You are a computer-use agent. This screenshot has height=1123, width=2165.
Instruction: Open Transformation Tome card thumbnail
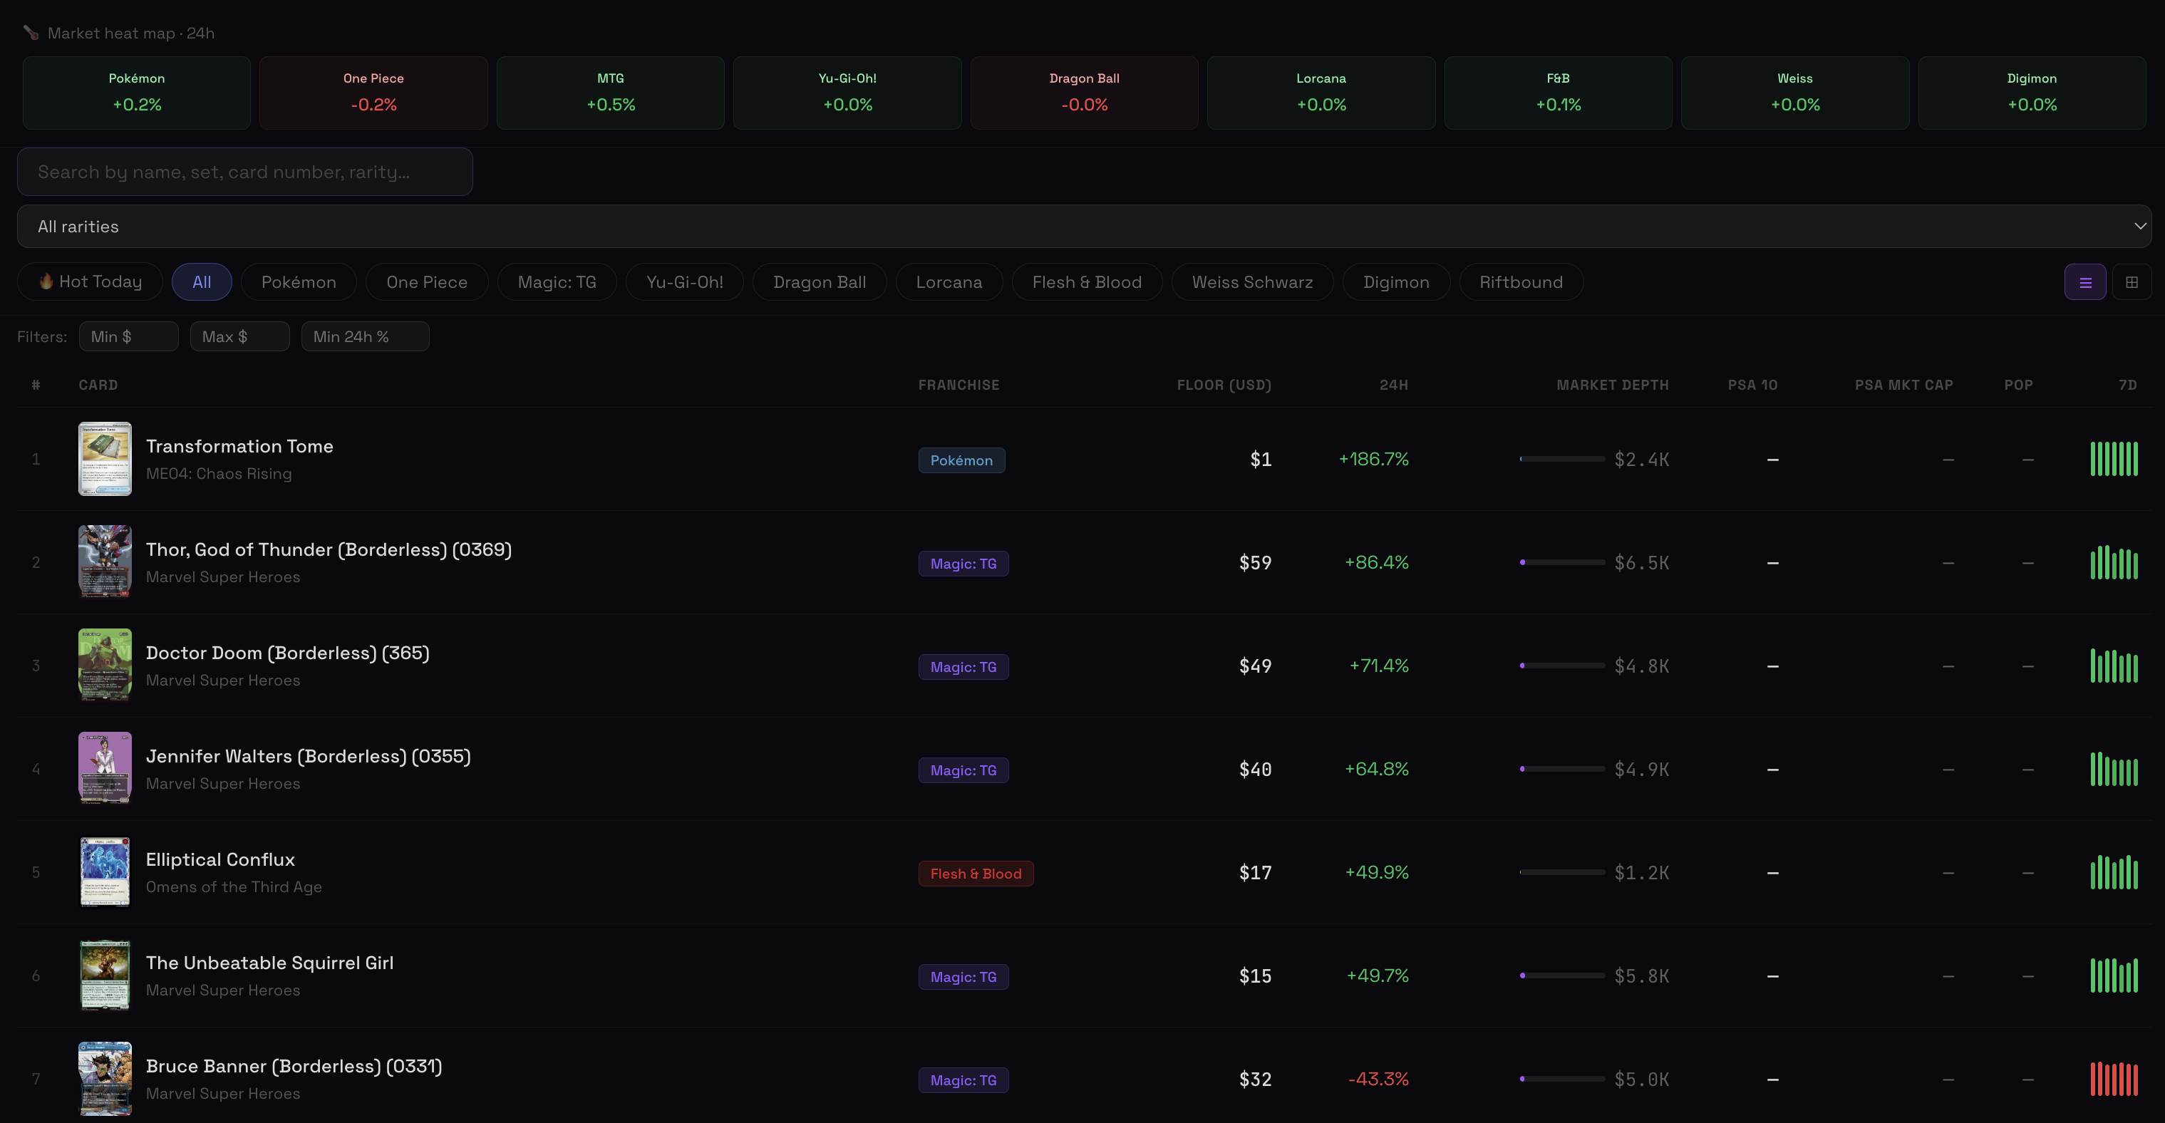coord(105,459)
